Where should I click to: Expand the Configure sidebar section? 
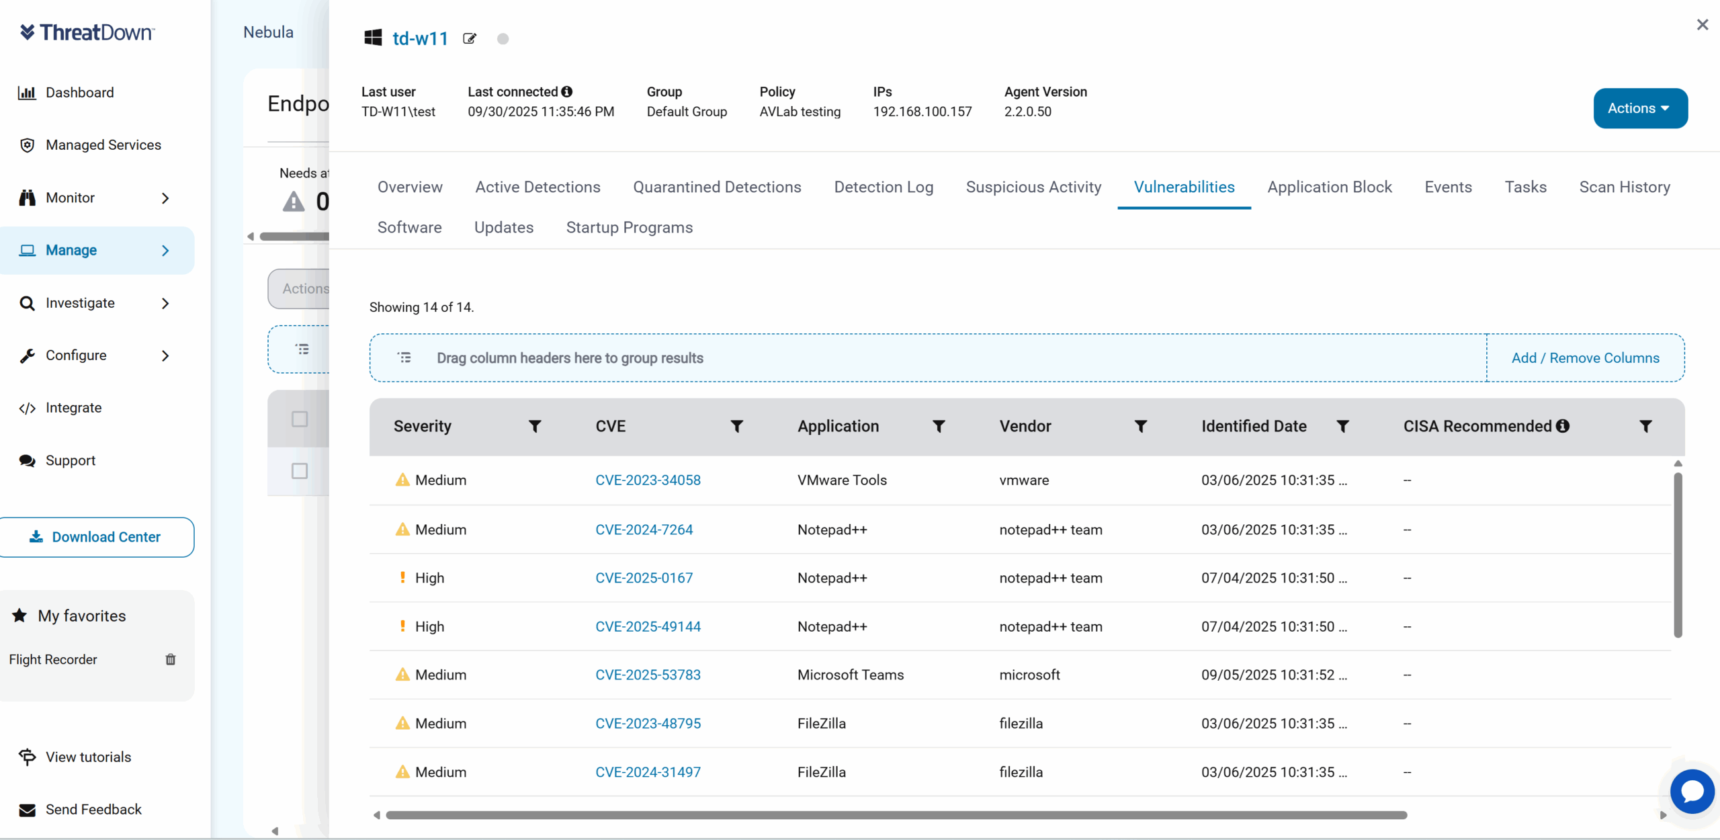click(165, 355)
